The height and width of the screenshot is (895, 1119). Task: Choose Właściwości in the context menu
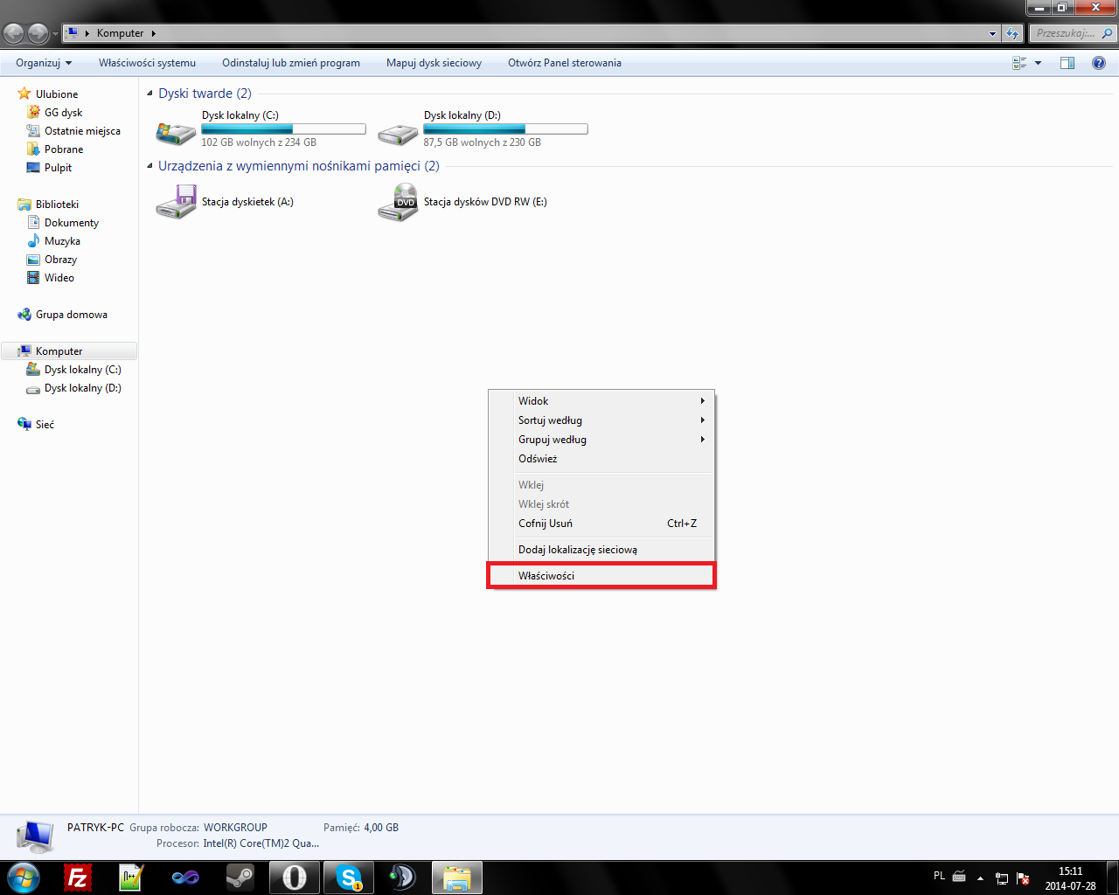[x=601, y=576]
